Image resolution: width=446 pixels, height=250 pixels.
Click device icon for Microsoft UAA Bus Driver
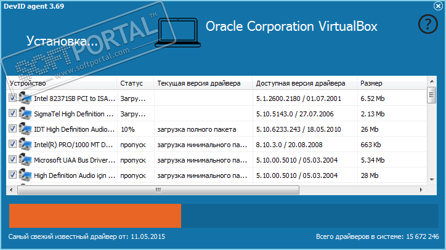25,159
